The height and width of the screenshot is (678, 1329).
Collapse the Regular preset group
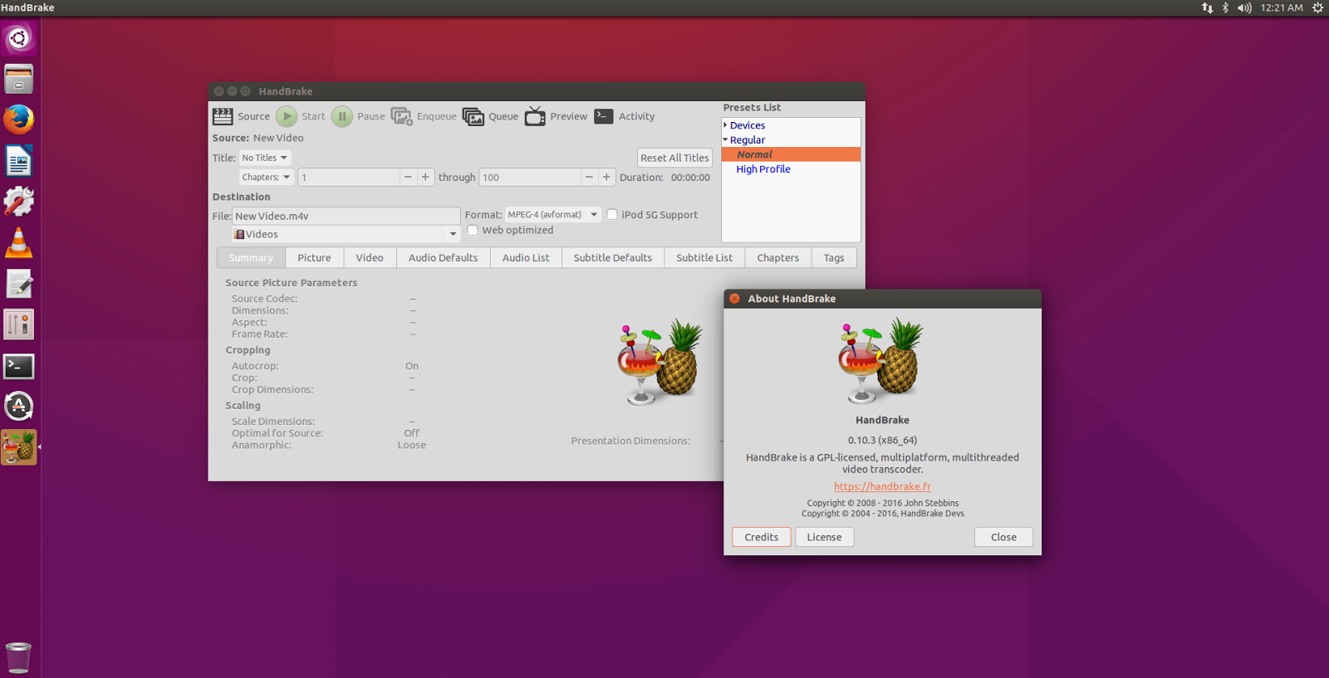725,139
